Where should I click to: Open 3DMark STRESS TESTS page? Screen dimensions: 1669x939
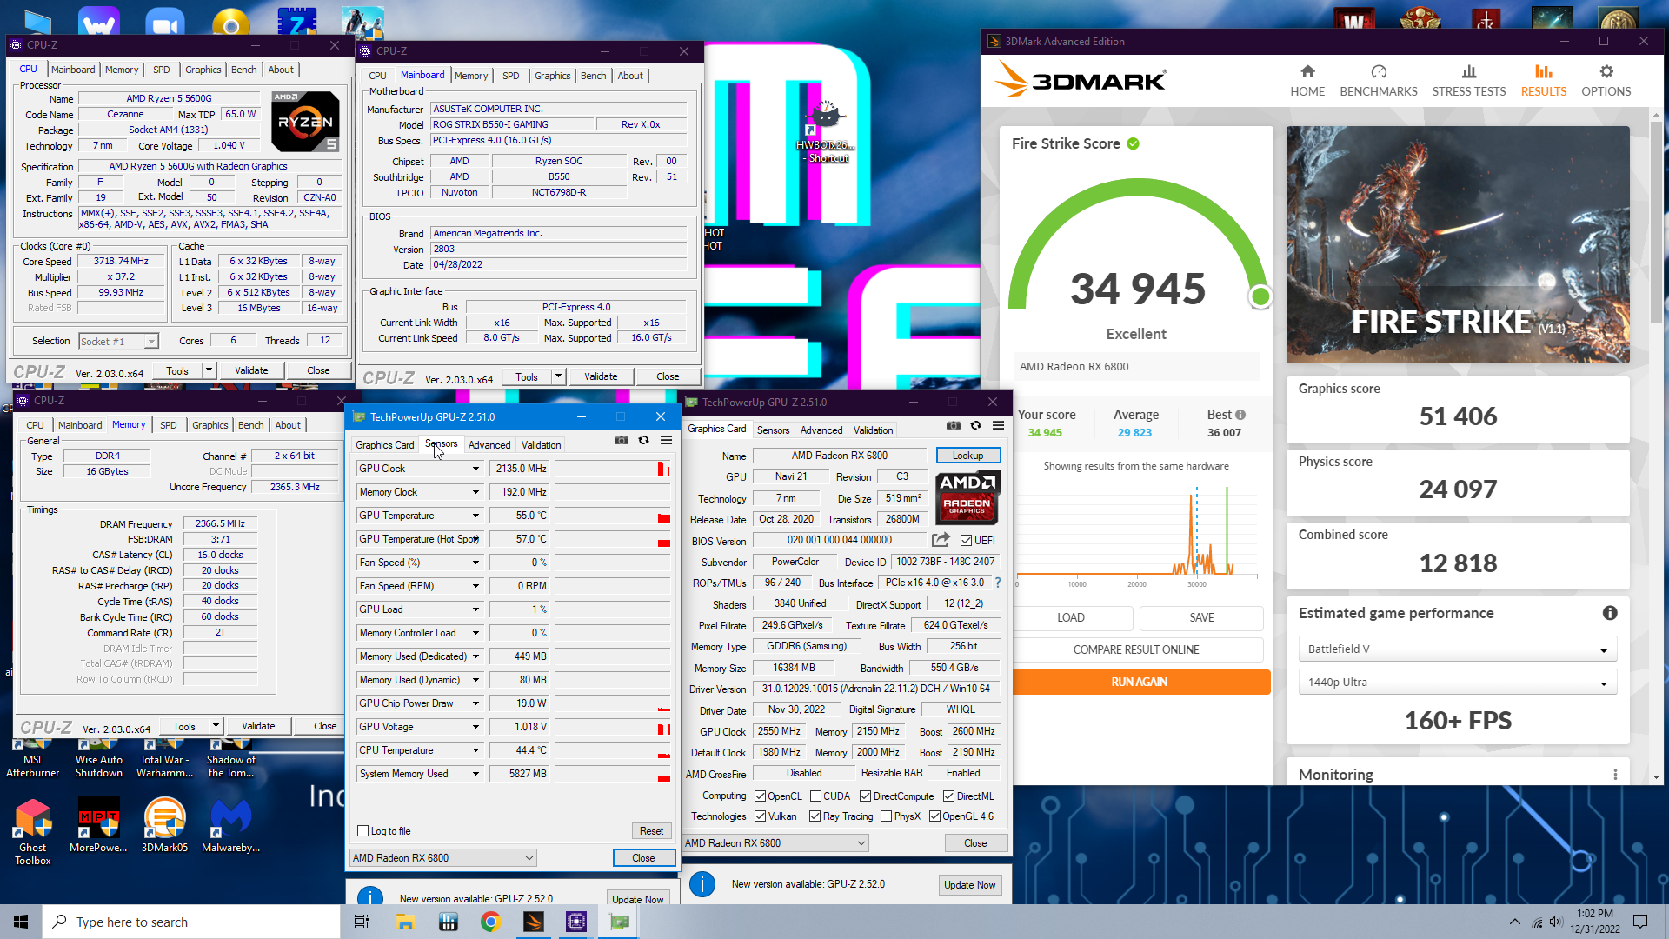[x=1469, y=80]
